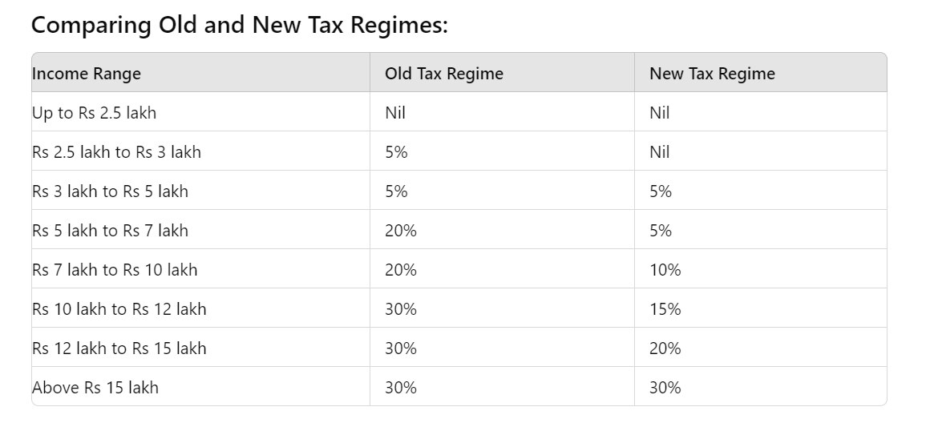Click the 'Above Rs 15 lakh' cell
The width and height of the screenshot is (934, 427).
click(x=95, y=388)
